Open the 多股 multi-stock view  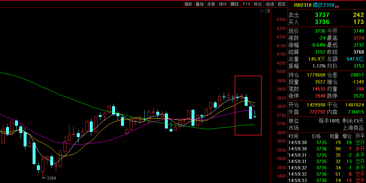click(x=211, y=4)
